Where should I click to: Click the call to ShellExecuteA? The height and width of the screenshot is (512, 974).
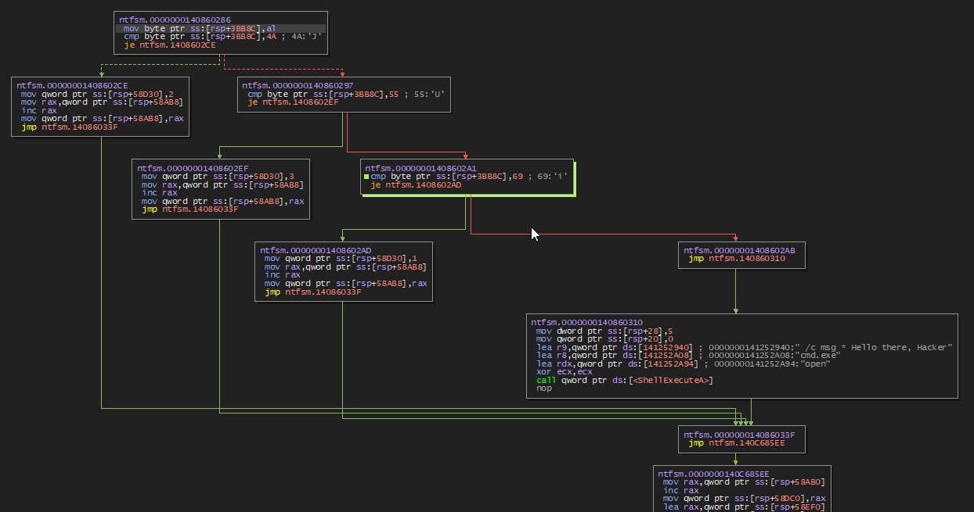pyautogui.click(x=625, y=381)
